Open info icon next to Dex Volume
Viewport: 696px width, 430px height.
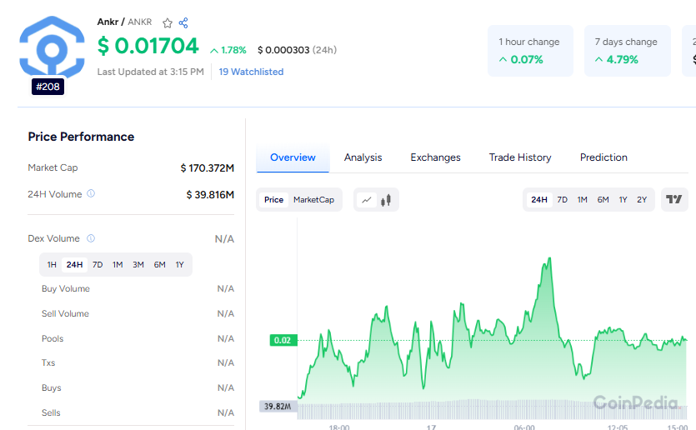click(91, 238)
